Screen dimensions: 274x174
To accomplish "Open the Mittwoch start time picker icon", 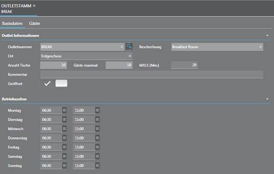I will (x=64, y=129).
